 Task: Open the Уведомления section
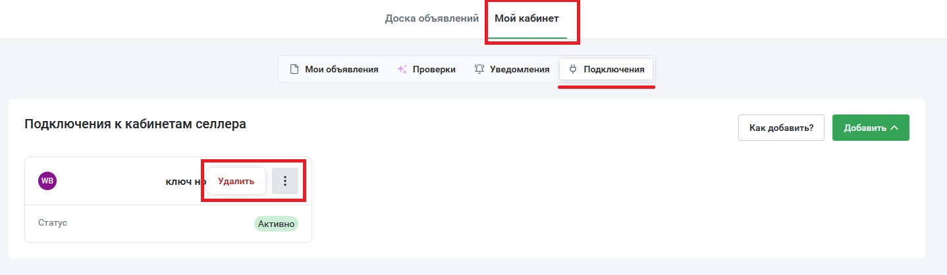(512, 69)
